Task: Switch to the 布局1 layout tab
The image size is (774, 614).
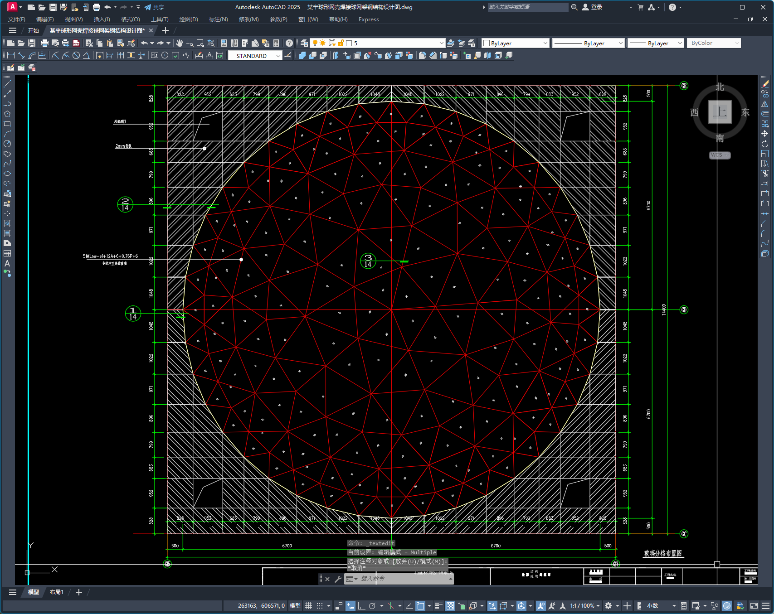Action: [57, 592]
